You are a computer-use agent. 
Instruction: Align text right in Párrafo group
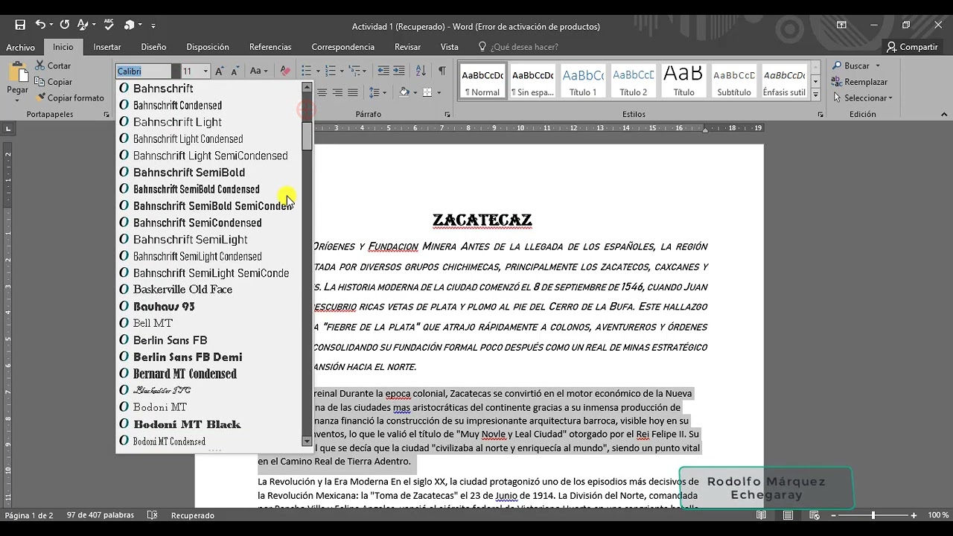[337, 92]
